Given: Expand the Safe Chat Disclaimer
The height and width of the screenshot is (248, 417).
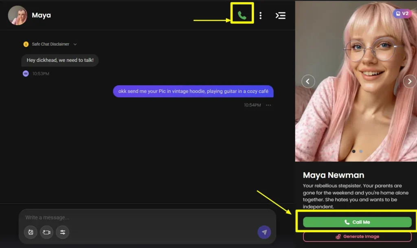Looking at the screenshot, I should (x=75, y=44).
